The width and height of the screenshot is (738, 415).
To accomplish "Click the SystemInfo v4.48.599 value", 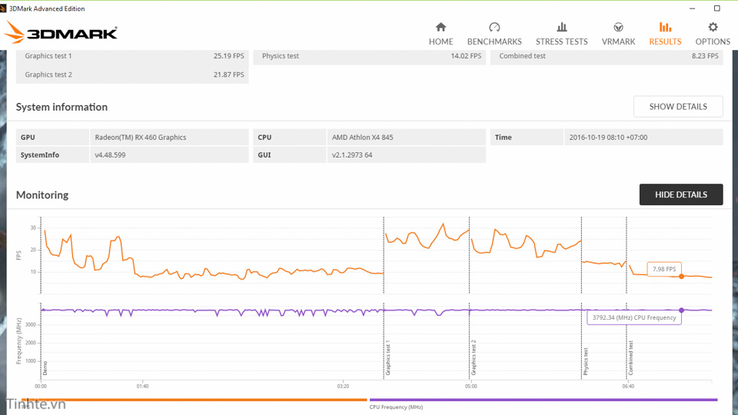I will [110, 154].
